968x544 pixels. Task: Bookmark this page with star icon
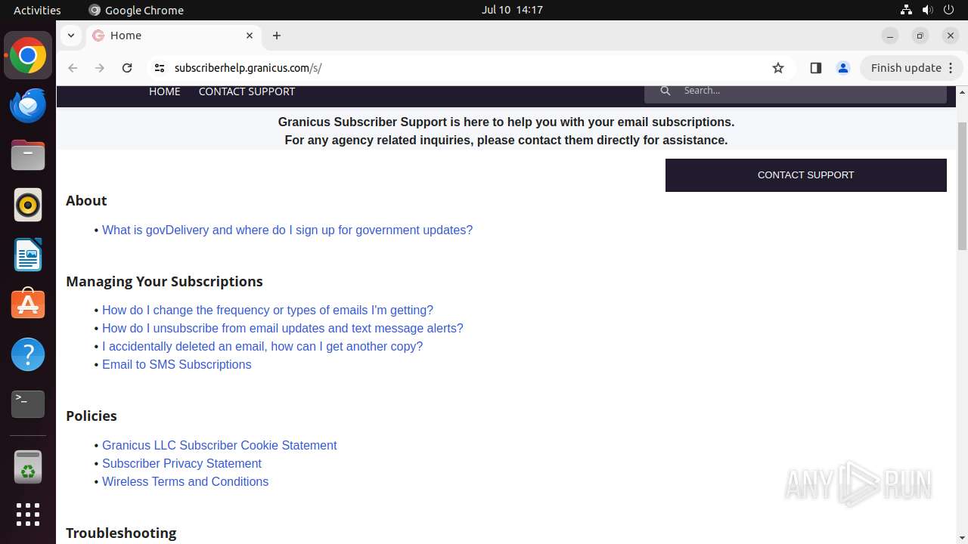778,68
